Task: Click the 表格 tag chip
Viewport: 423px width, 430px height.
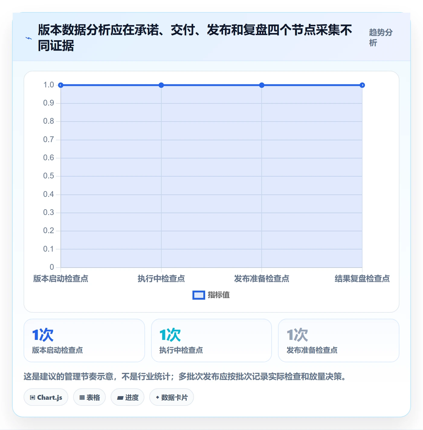Action: pos(89,397)
